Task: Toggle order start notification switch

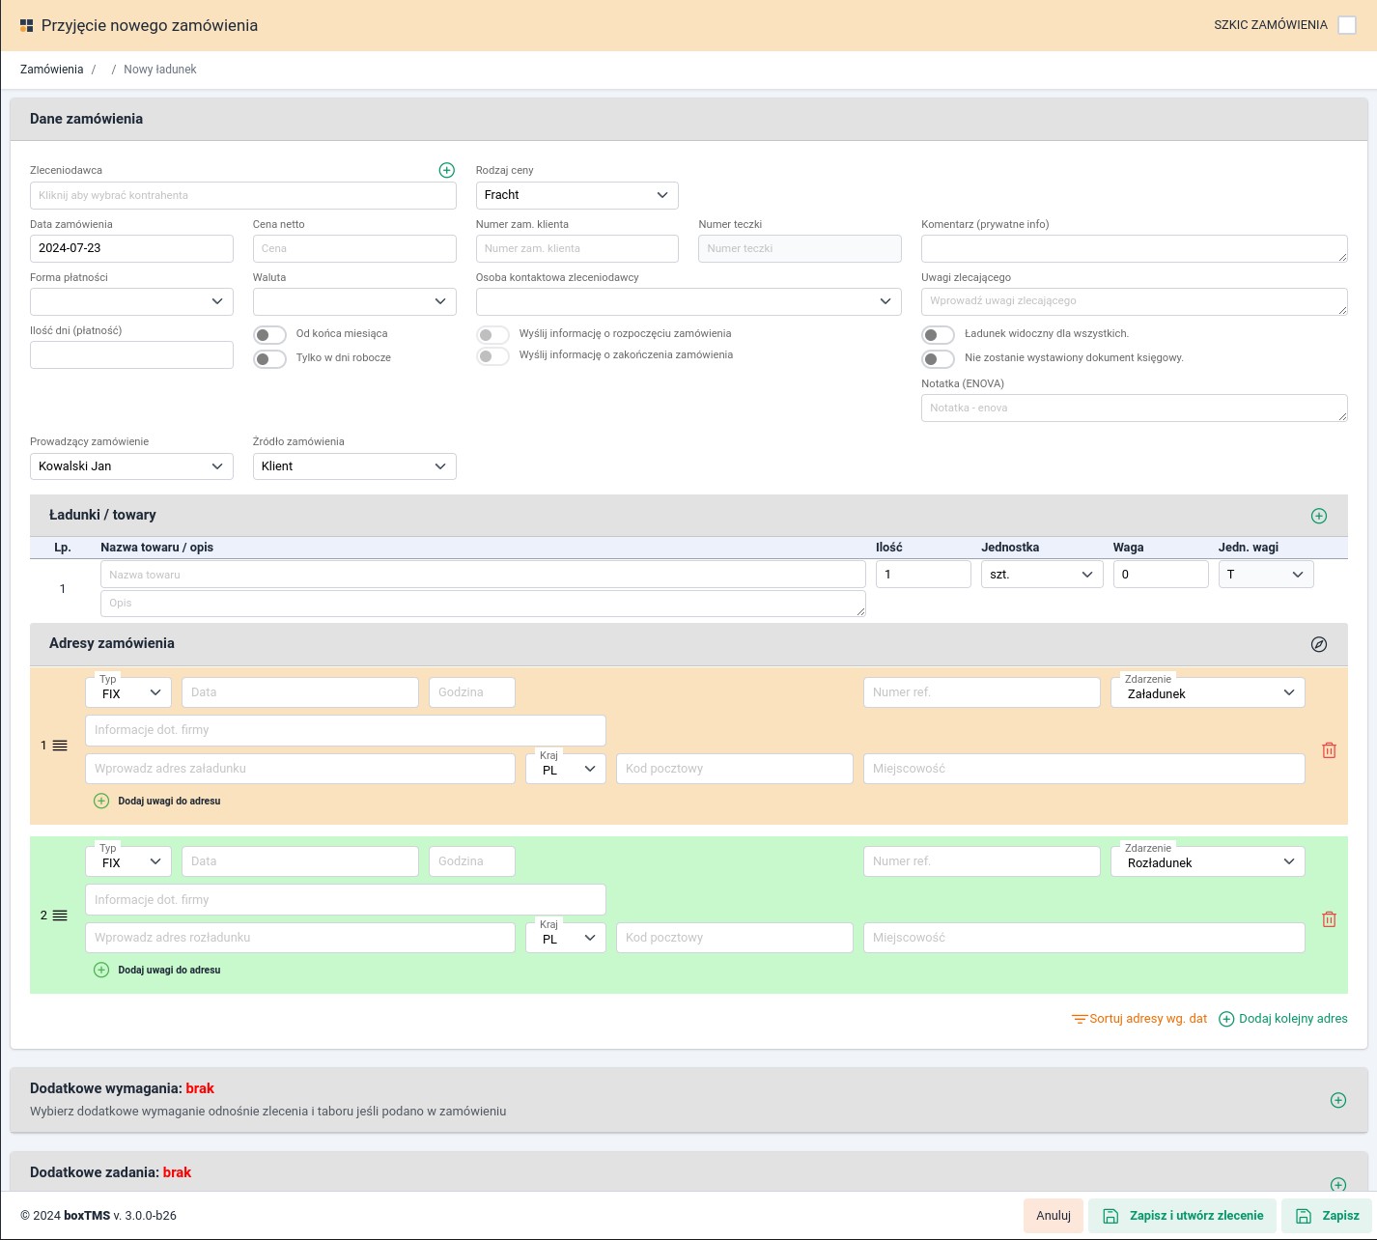Action: pos(492,335)
